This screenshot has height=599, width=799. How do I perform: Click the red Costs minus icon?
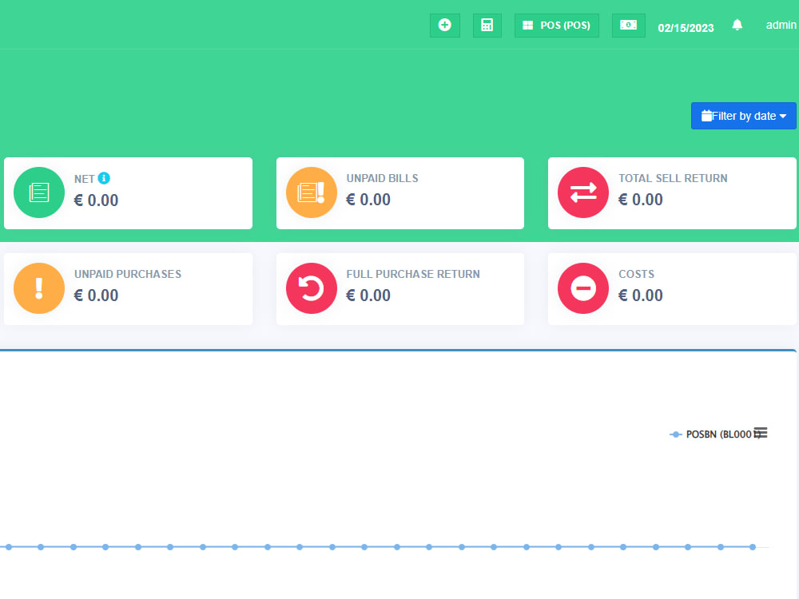[583, 288]
